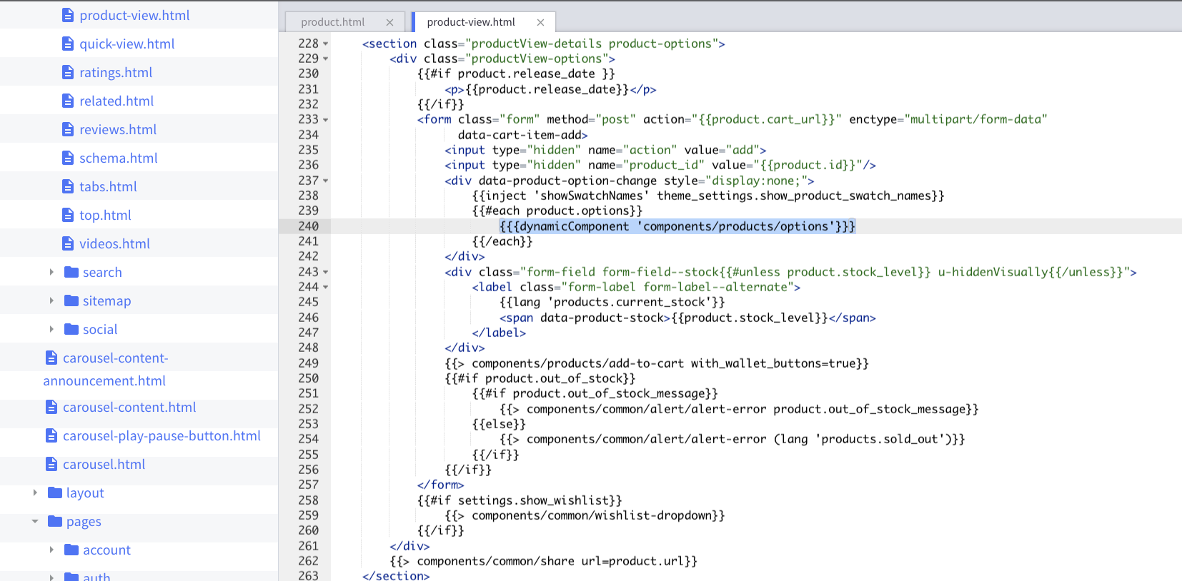Viewport: 1182px width, 581px height.
Task: Collapse code at line 243 fold arrow
Action: coord(326,272)
